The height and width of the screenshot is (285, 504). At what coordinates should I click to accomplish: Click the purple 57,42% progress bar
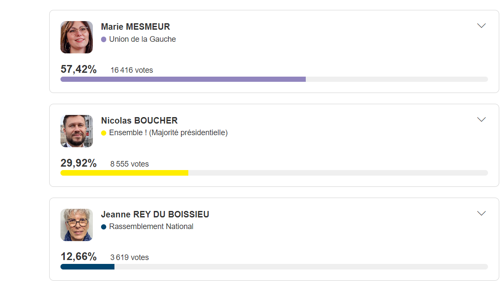click(183, 79)
